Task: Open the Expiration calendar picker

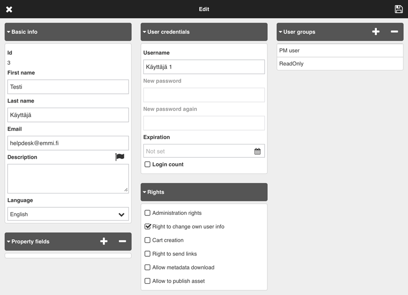Action: 258,151
